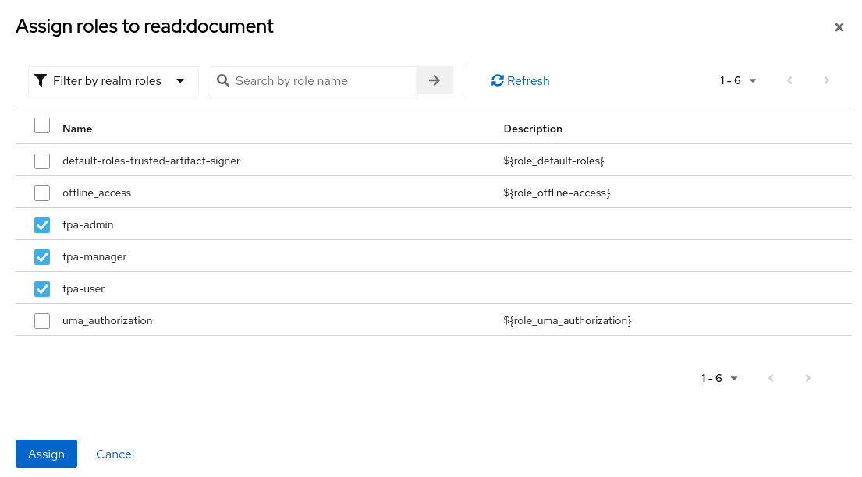The width and height of the screenshot is (862, 477).
Task: Open the Filter by realm roles dropdown
Action: pos(113,80)
